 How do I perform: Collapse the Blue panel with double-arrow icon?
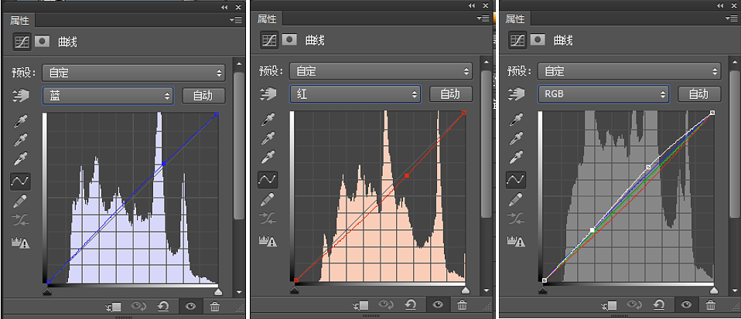click(224, 7)
